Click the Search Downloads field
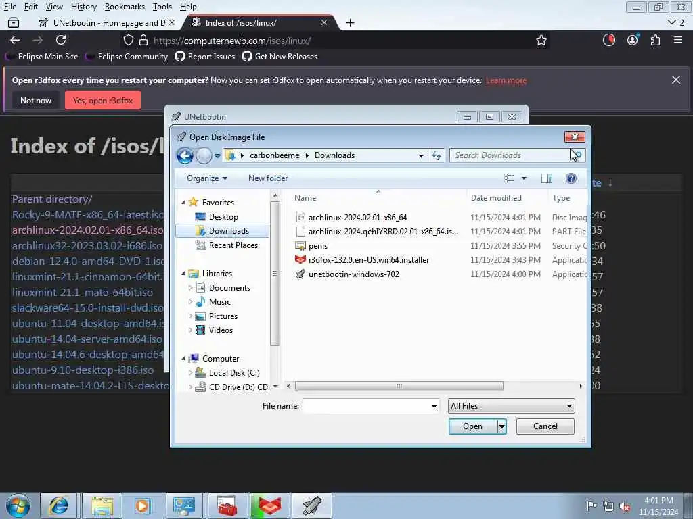Image resolution: width=693 pixels, height=519 pixels. point(510,155)
